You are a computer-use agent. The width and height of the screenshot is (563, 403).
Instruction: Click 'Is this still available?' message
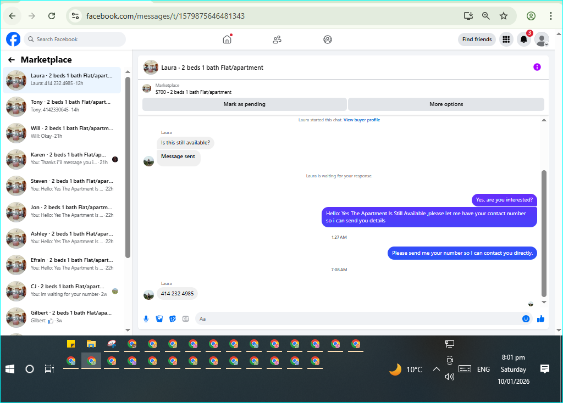(186, 143)
